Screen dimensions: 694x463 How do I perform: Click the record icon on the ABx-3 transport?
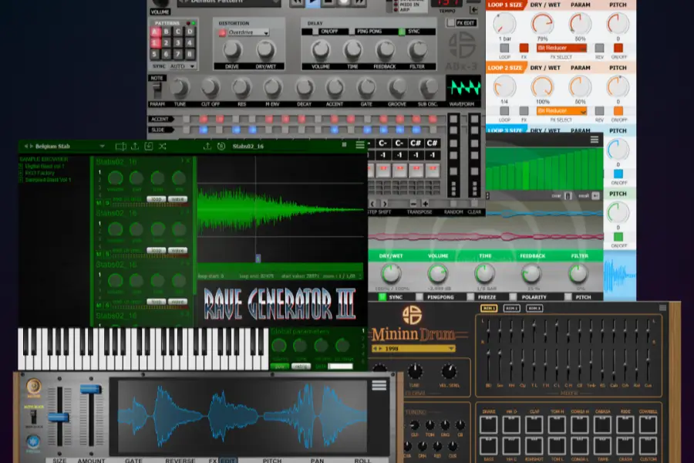click(343, 3)
